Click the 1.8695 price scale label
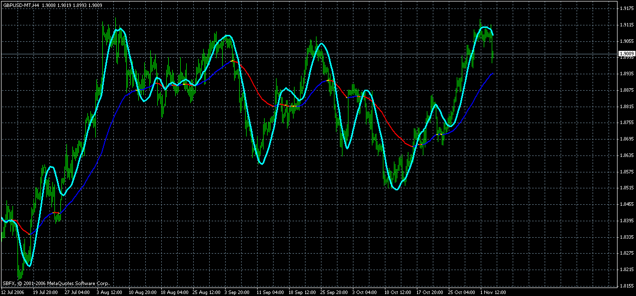This screenshot has width=636, height=296. (x=627, y=139)
